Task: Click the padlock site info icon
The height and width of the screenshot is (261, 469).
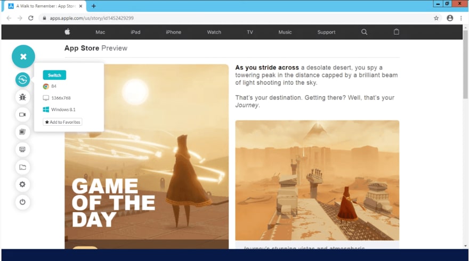Action: point(44,18)
